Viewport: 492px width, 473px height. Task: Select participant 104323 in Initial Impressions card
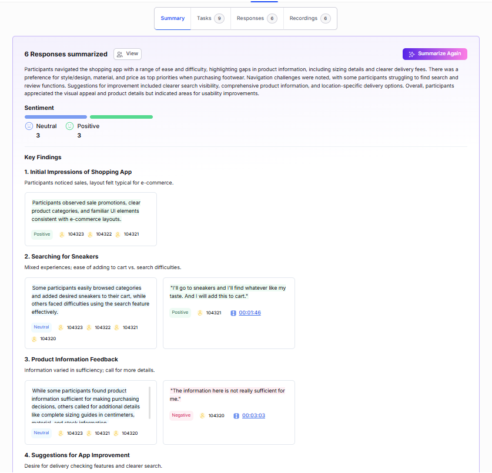(76, 234)
